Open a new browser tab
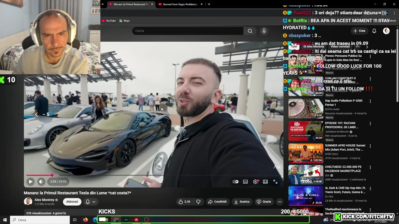The height and width of the screenshot is (224, 399). coord(209,4)
